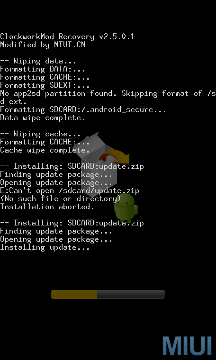The image size is (216, 360).
Task: Click the orange install arrow icon
Action: coord(114,156)
